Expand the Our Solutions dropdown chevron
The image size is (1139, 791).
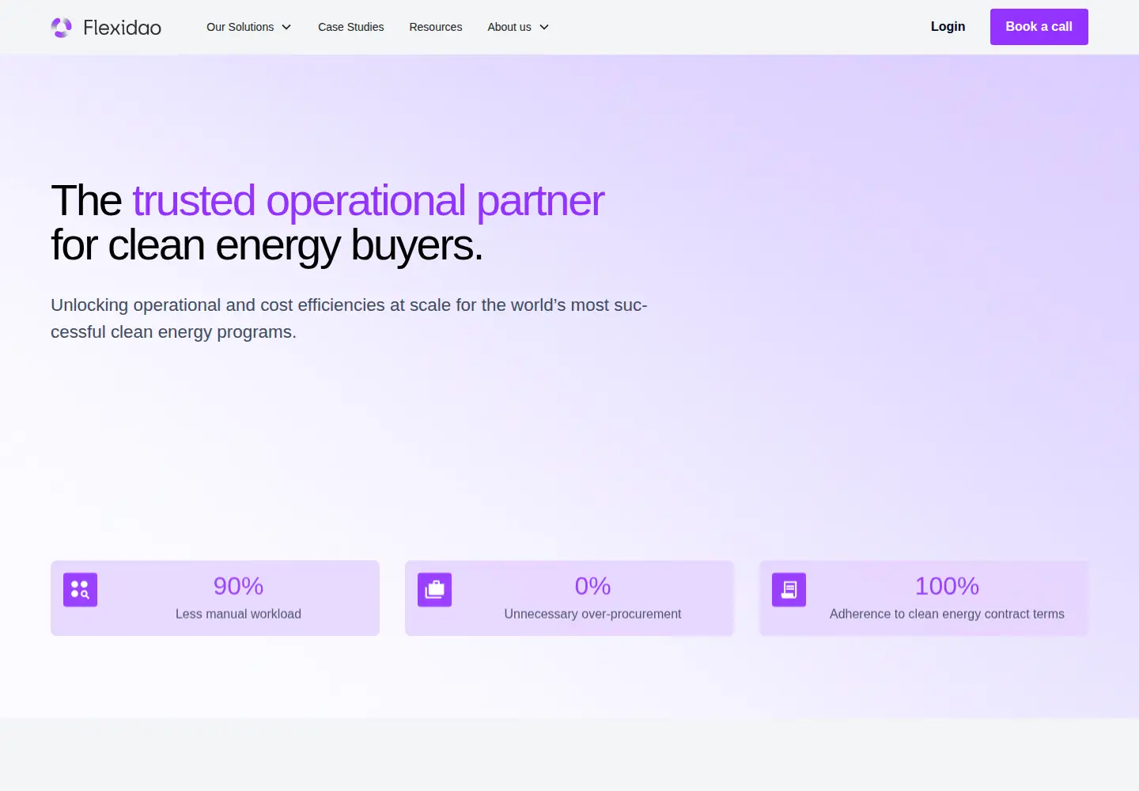[286, 27]
